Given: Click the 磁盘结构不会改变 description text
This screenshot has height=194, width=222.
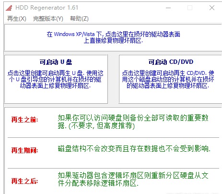Looking at the screenshot, I should [134, 149].
